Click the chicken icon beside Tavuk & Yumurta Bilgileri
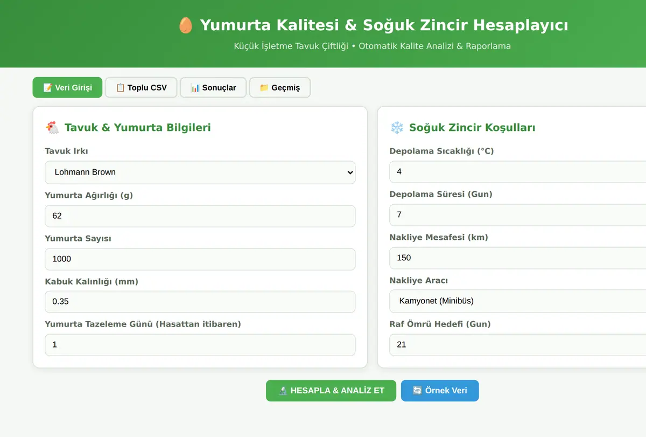This screenshot has width=646, height=437. point(52,128)
